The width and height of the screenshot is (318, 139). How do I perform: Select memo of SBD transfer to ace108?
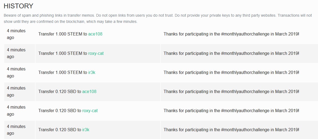[231, 91]
